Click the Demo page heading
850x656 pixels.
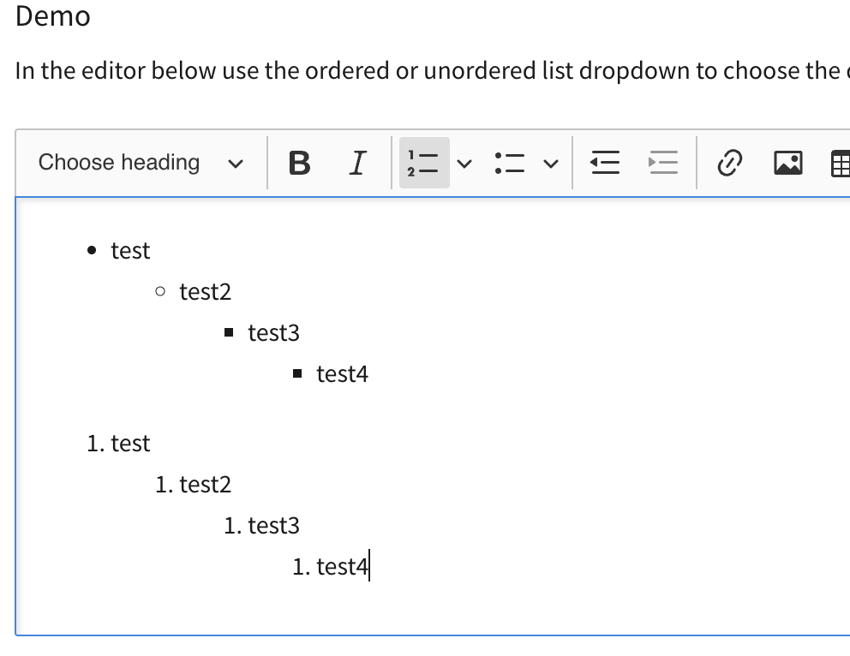tap(52, 15)
